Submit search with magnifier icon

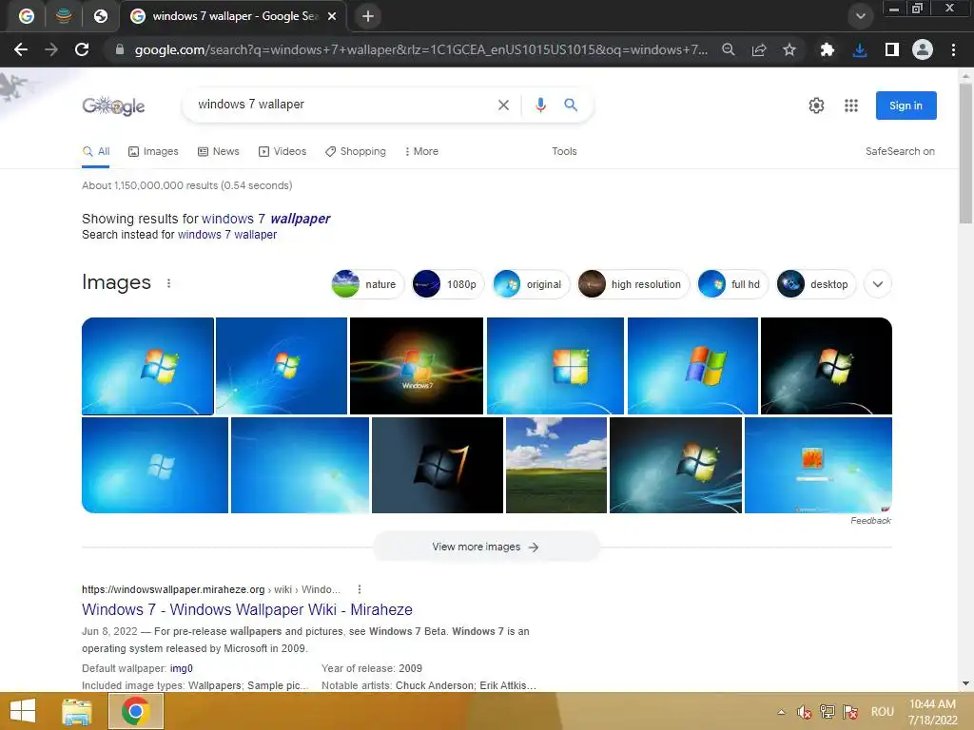tap(571, 105)
